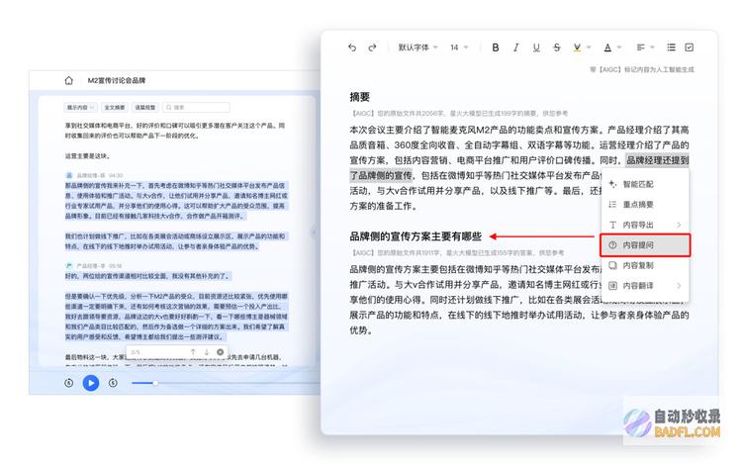Toggle strikethrough formatting
This screenshot has width=742, height=465.
tap(556, 47)
